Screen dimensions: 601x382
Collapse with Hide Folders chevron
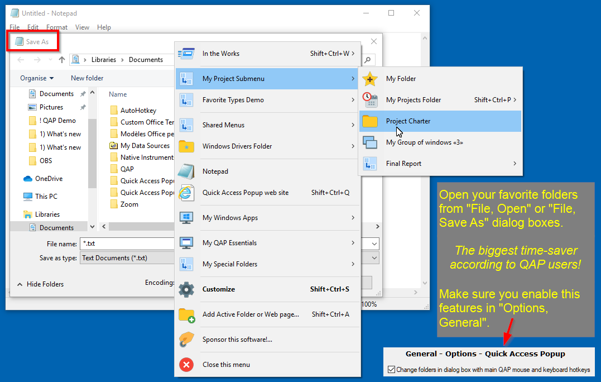pos(20,284)
